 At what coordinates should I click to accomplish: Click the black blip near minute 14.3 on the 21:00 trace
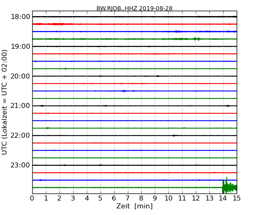pyautogui.click(x=228, y=106)
